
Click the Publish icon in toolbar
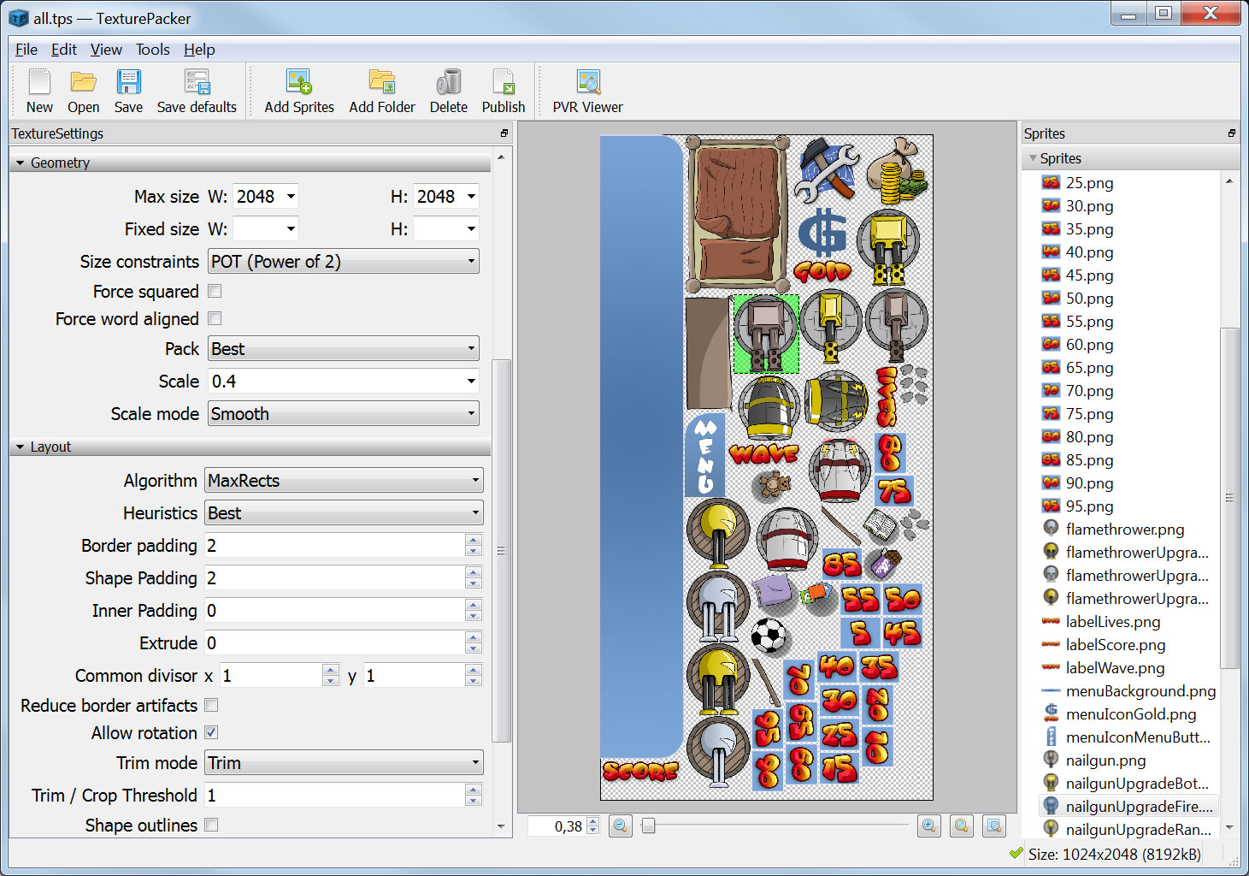click(503, 92)
